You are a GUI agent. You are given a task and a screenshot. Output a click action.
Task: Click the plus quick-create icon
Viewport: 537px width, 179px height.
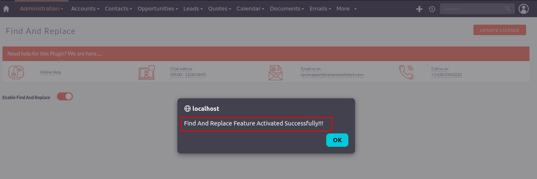(419, 9)
